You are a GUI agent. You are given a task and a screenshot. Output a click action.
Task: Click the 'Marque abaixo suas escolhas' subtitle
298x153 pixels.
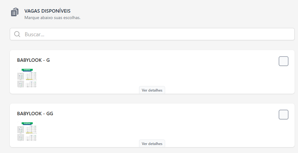coord(52,18)
